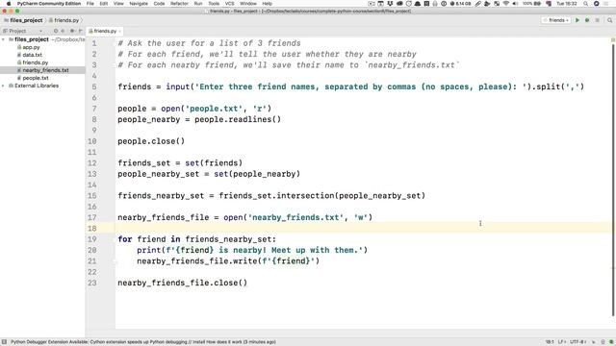Click the 'friends_set = set(friends)' line
Image resolution: width=616 pixels, height=346 pixels.
(180, 162)
